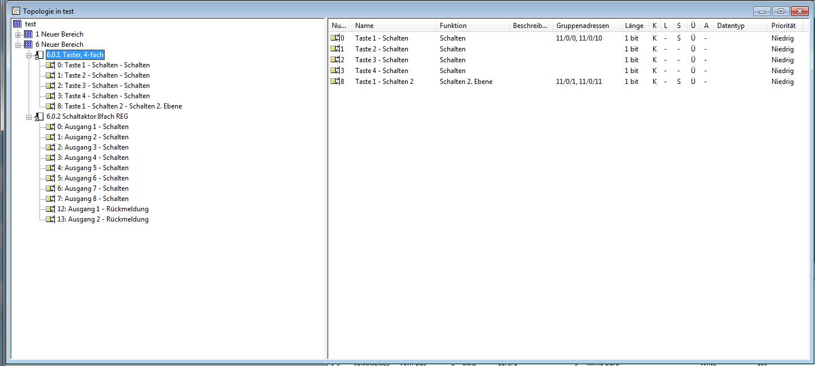The image size is (815, 366).
Task: Click 1 bit length in Taste 2 row
Action: (631, 49)
